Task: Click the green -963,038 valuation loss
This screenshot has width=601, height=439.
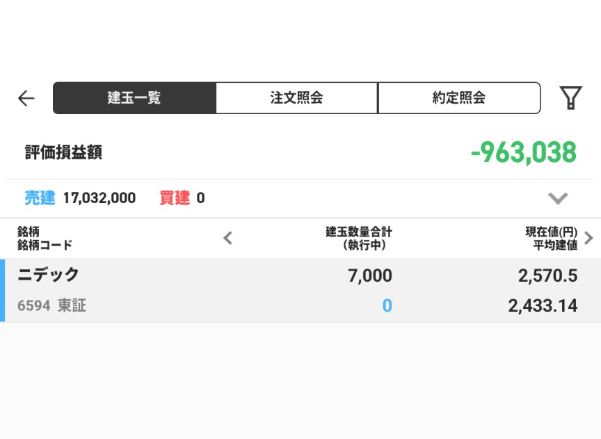Action: tap(523, 152)
